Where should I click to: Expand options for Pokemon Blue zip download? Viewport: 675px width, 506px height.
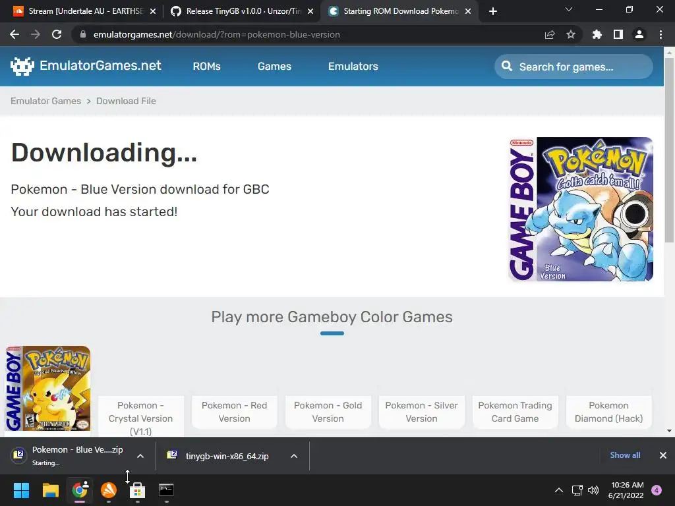pos(140,456)
